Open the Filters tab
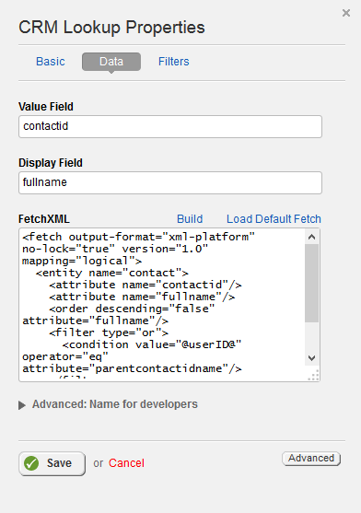This screenshot has width=361, height=513. point(174,62)
